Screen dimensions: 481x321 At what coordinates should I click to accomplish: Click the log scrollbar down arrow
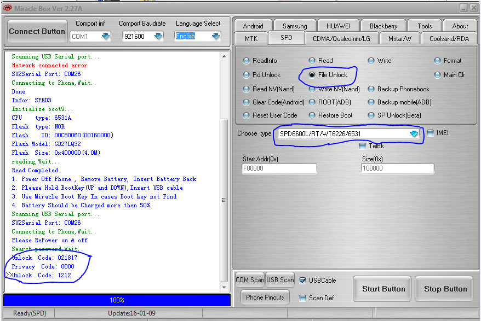224,287
